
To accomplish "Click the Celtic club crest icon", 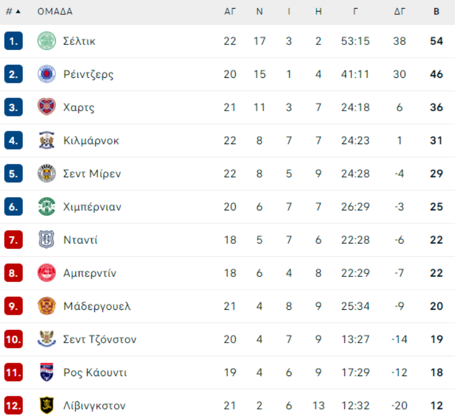I will click(47, 41).
